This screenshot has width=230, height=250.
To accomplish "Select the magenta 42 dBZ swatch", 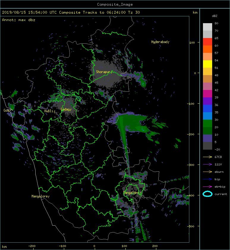I will (x=207, y=94).
